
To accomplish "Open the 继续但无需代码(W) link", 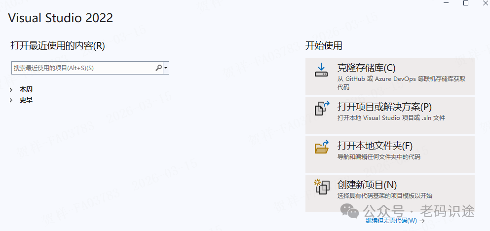I will [x=391, y=221].
